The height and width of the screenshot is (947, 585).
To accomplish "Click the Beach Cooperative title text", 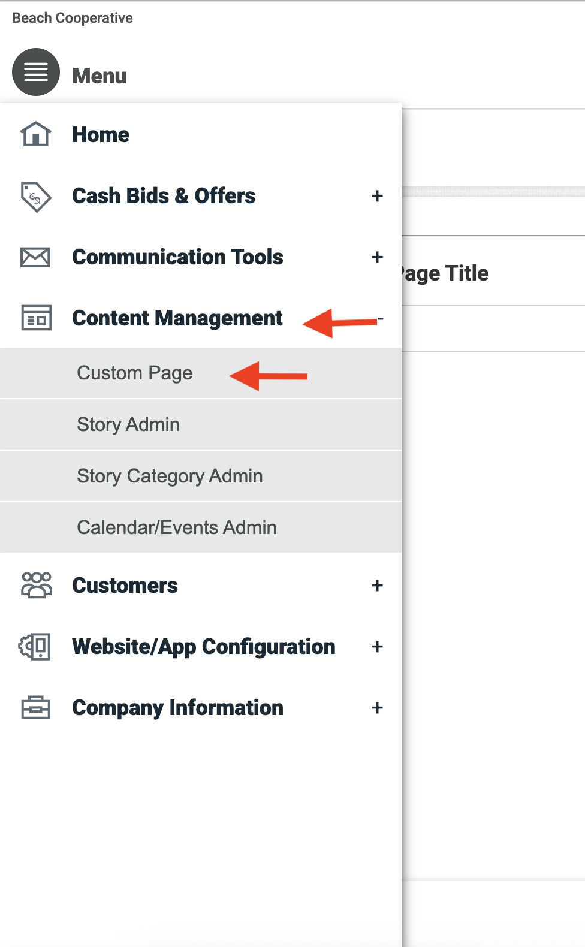I will [73, 18].
